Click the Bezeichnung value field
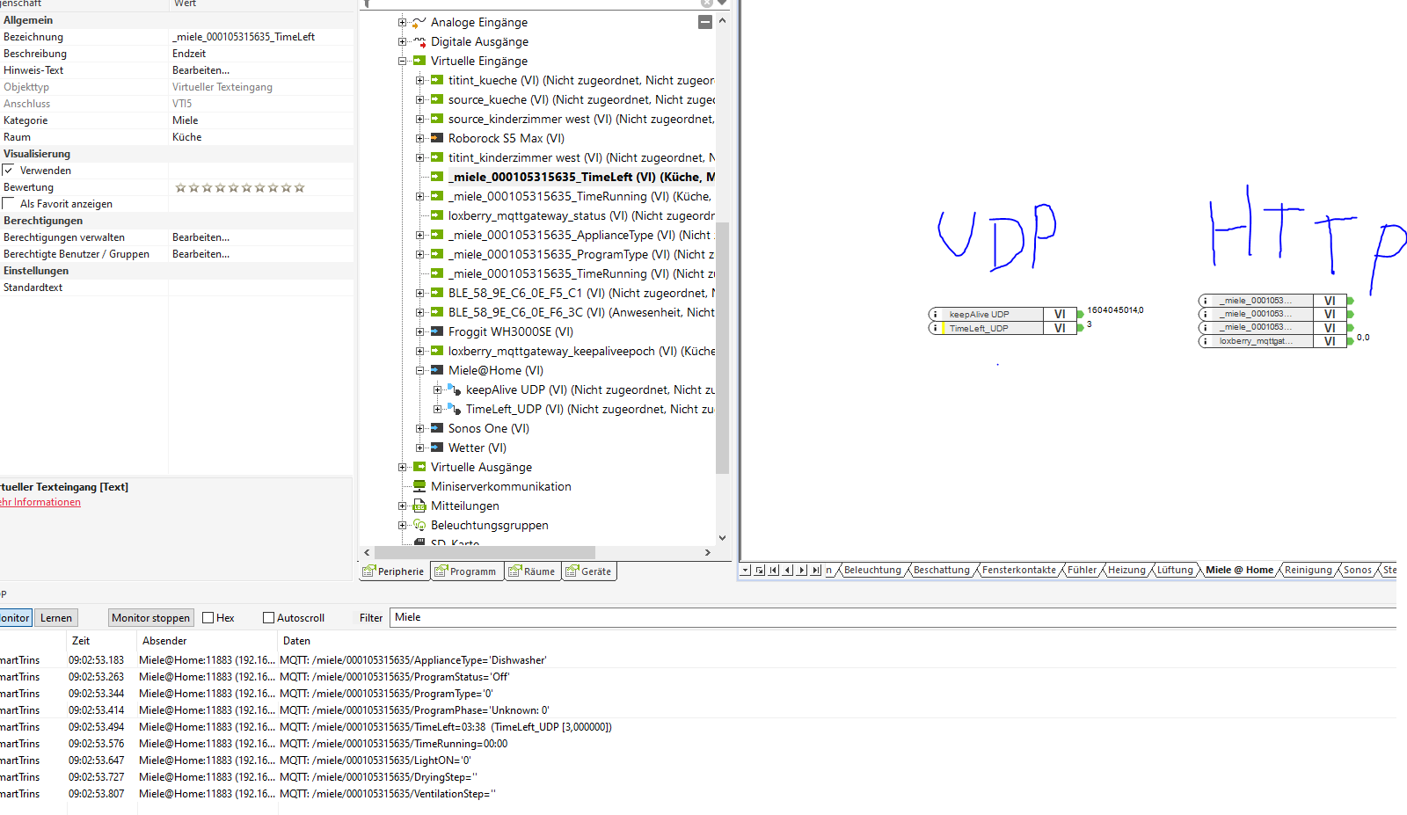 pyautogui.click(x=261, y=37)
